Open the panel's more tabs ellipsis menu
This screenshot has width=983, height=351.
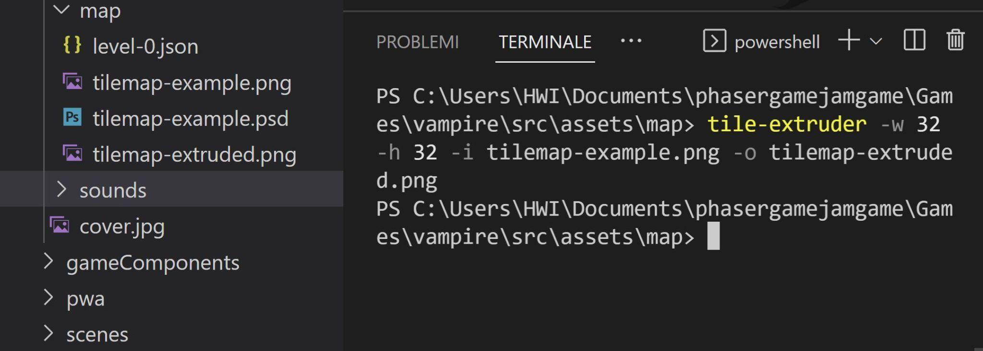click(x=631, y=41)
